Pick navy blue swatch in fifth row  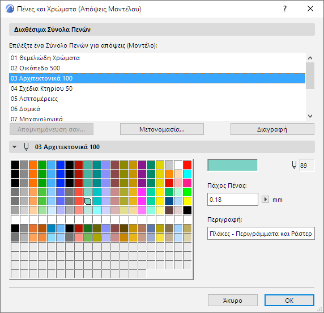pos(169,201)
